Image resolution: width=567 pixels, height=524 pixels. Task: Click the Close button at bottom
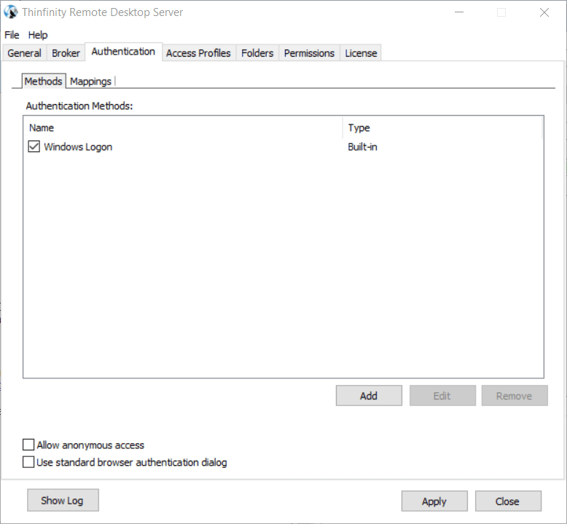click(x=508, y=501)
